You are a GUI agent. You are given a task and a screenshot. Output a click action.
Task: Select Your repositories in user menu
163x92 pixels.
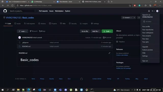pyautogui.click(x=148, y=30)
